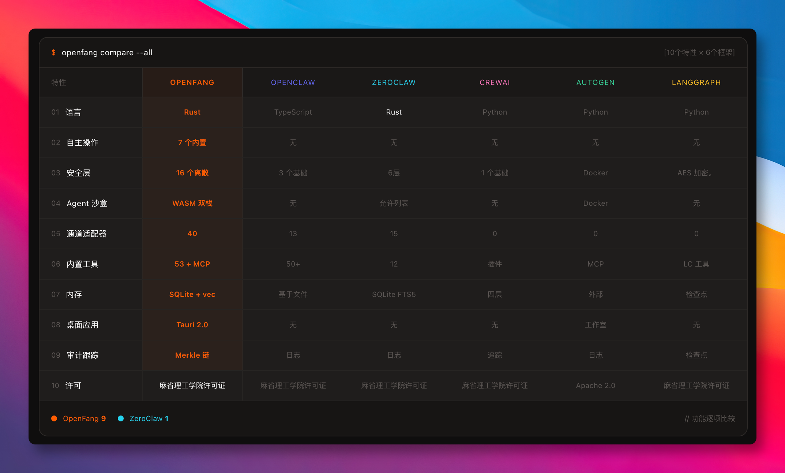Click the cyan ZeroClaw legend dot
Image resolution: width=785 pixels, height=473 pixels.
pyautogui.click(x=121, y=418)
